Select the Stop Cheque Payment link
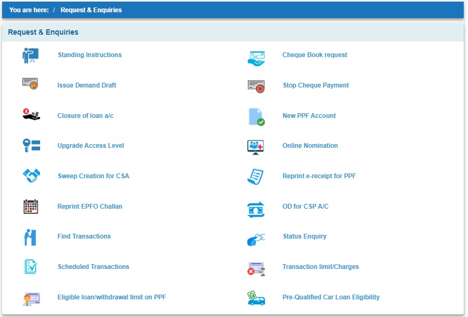The width and height of the screenshot is (468, 317). (x=316, y=85)
